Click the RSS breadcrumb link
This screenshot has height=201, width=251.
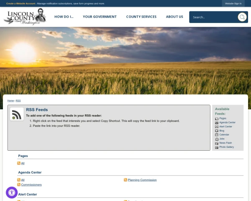coord(18,100)
